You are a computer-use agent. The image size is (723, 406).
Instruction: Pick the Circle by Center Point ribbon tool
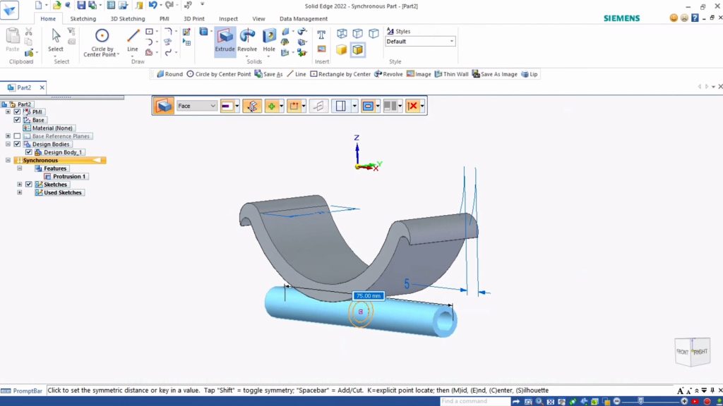coord(102,42)
